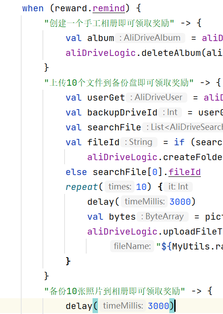Select the AliDriveAlbum type inlay hint
The image size is (223, 314).
[x=150, y=38]
